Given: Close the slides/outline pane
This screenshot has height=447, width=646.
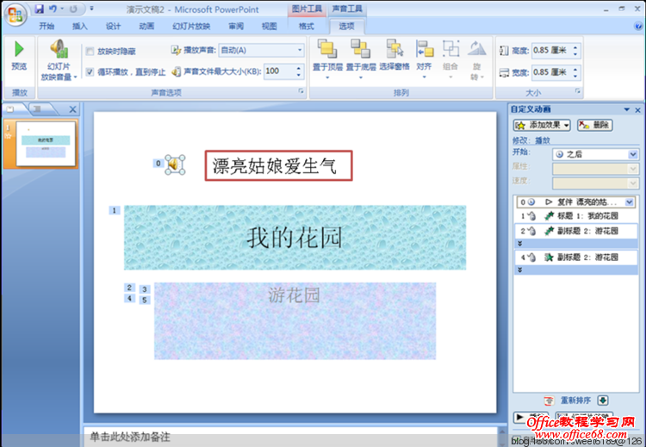Looking at the screenshot, I should coord(72,109).
